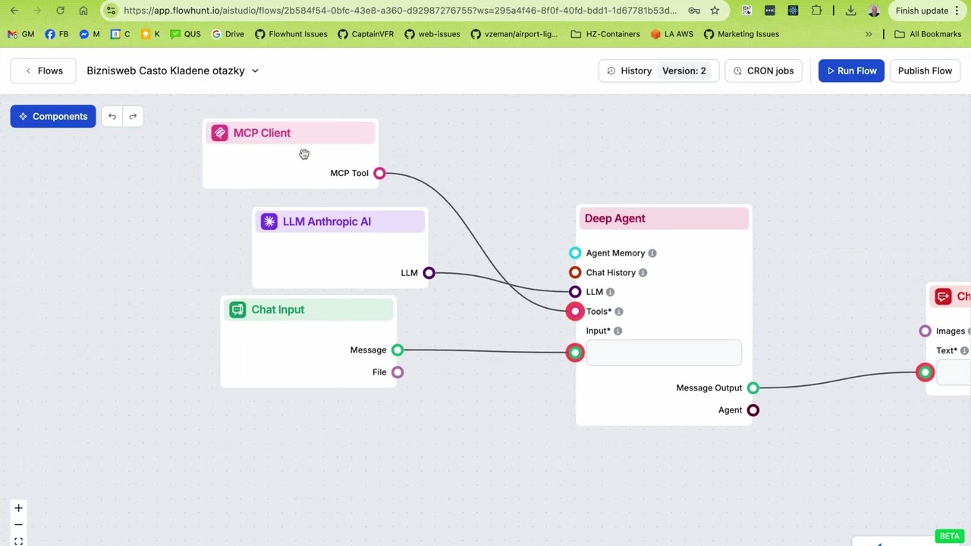Click the undo arrow near Components
Screen dimensions: 971x546
pos(112,116)
